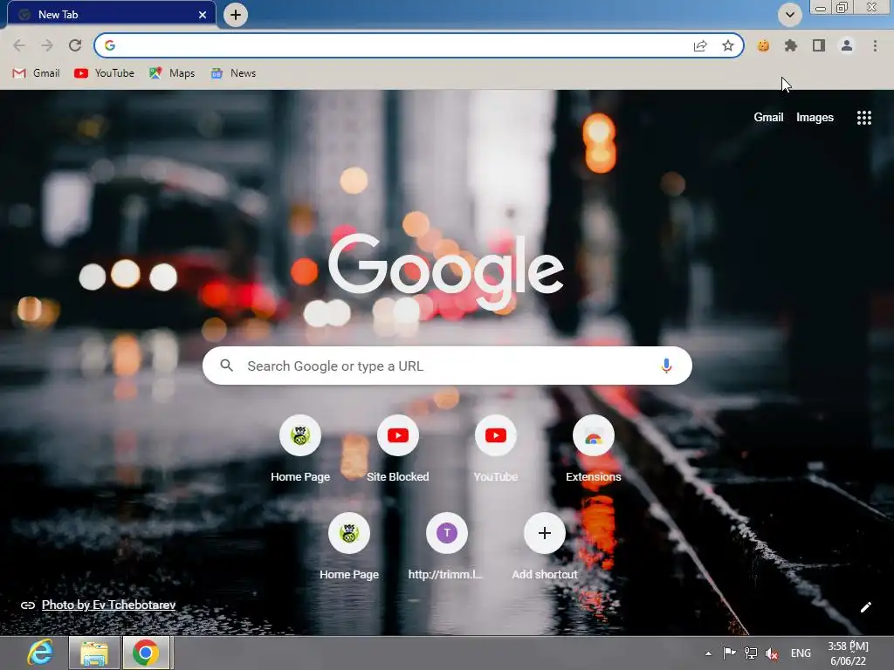
Task: Customize this page with the pencil icon
Action: coord(865,607)
